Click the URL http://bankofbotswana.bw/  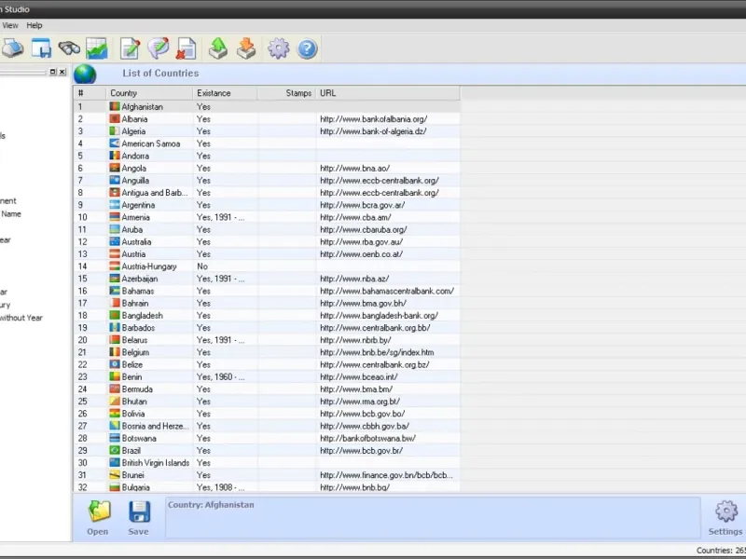[367, 438]
